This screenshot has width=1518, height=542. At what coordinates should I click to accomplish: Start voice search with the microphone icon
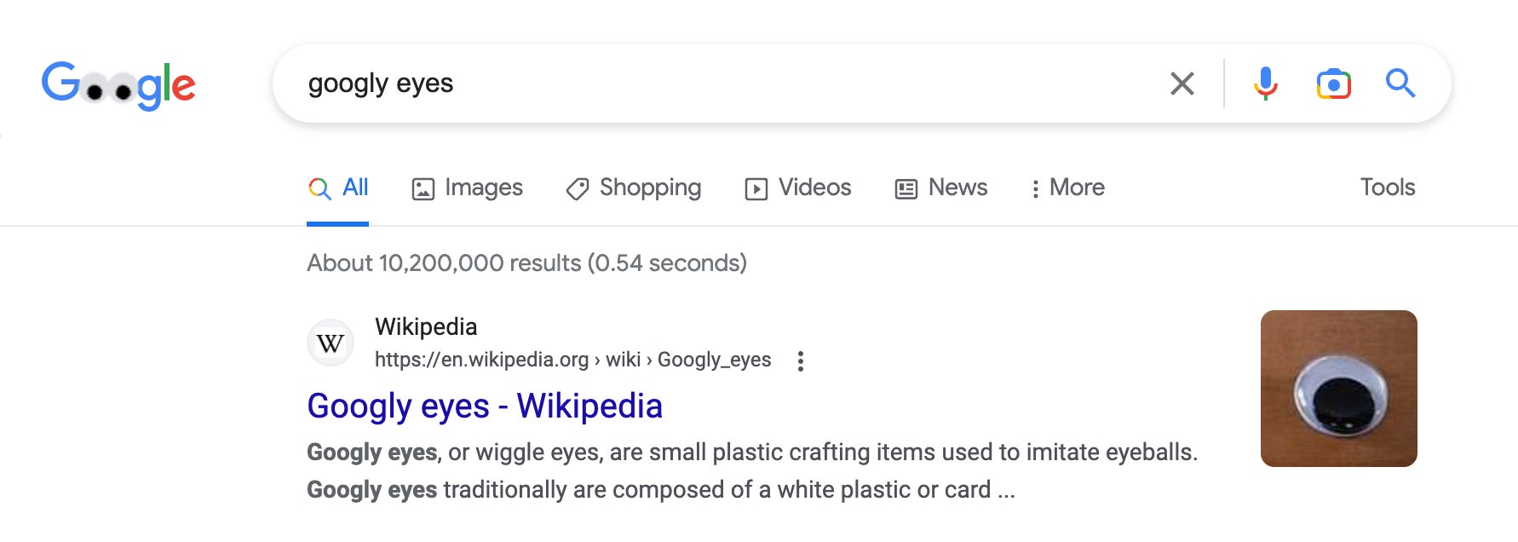(1265, 84)
